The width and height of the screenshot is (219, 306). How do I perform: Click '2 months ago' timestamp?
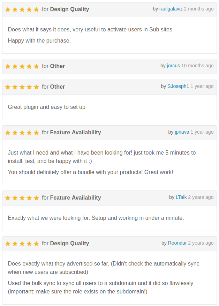[x=199, y=9]
